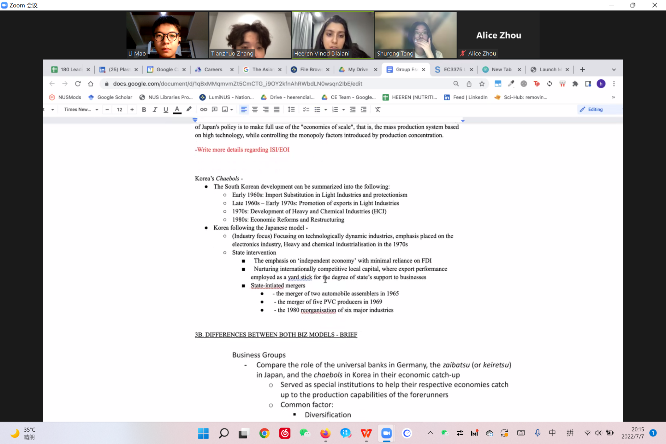Click the browser address bar URL
Screen dimensions: 666x444
237,84
